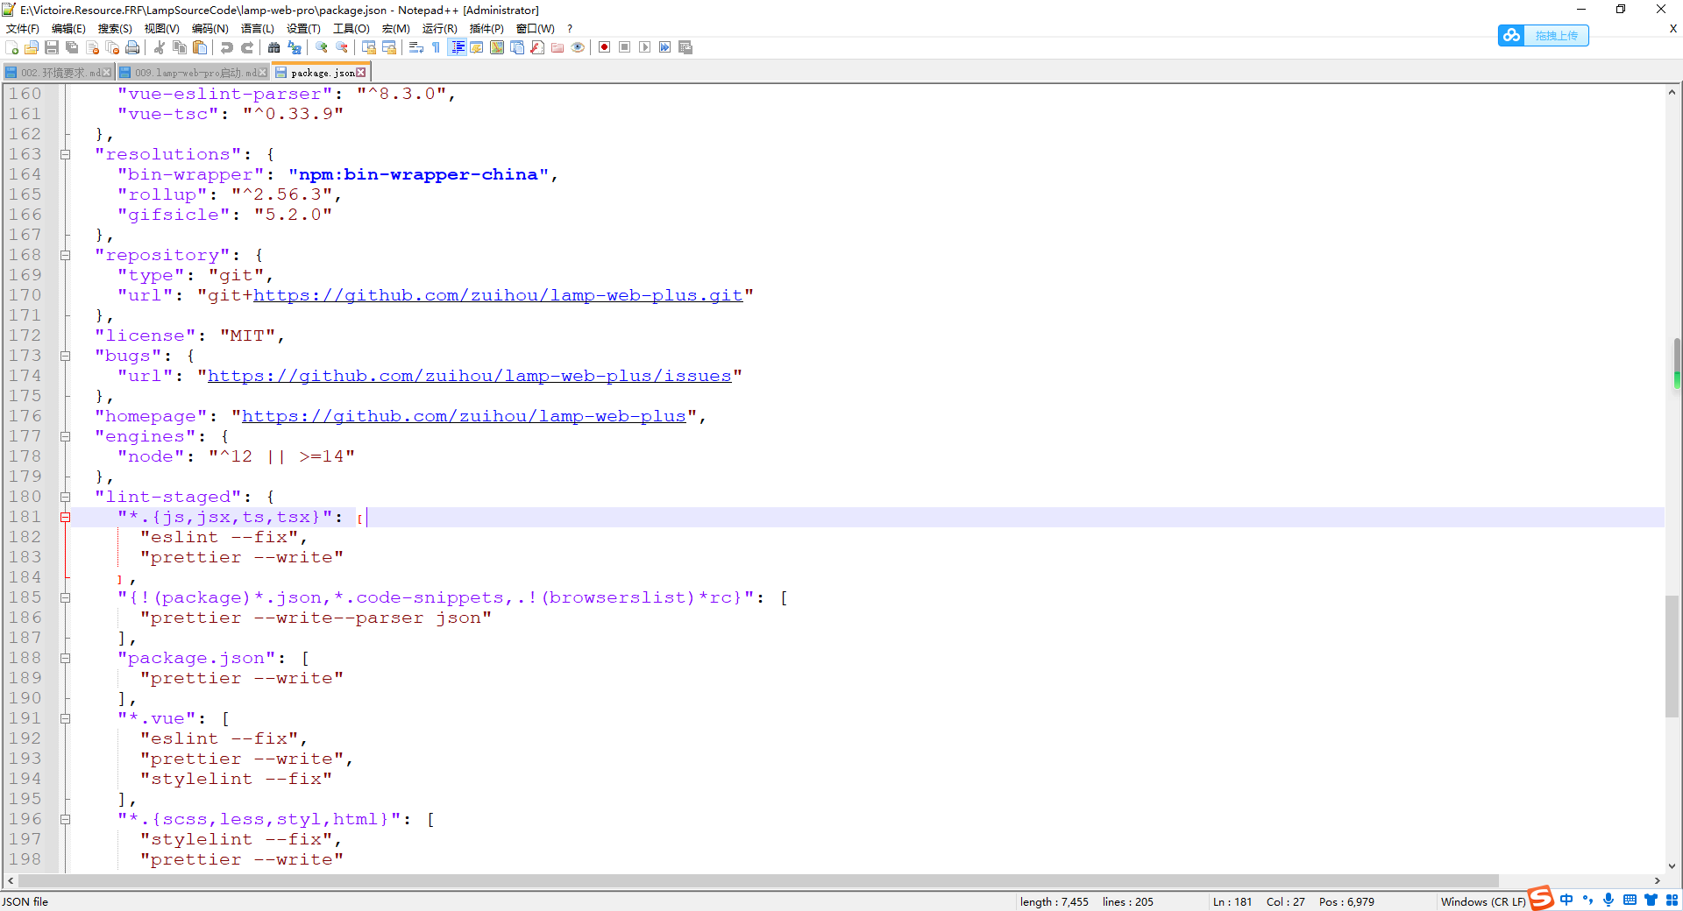The width and height of the screenshot is (1683, 911).
Task: Select the Replace toolbar icon
Action: [x=295, y=47]
